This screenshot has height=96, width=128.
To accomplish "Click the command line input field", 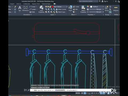I will click(71, 90).
